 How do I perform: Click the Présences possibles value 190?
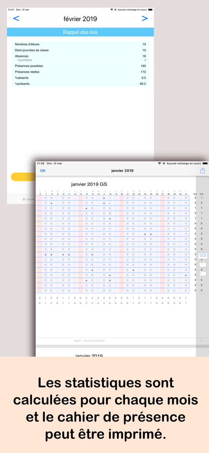pyautogui.click(x=143, y=66)
